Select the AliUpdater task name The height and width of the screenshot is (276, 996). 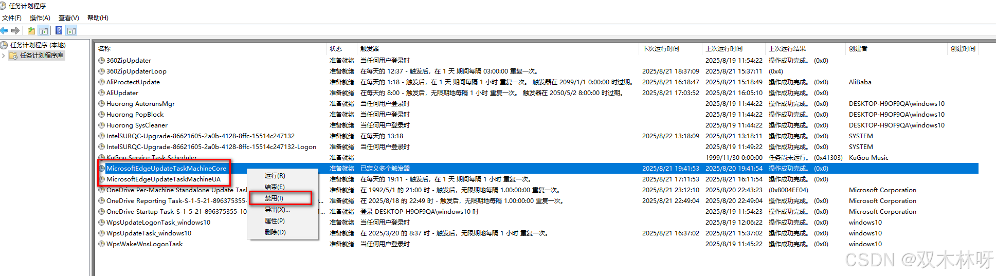coord(122,93)
